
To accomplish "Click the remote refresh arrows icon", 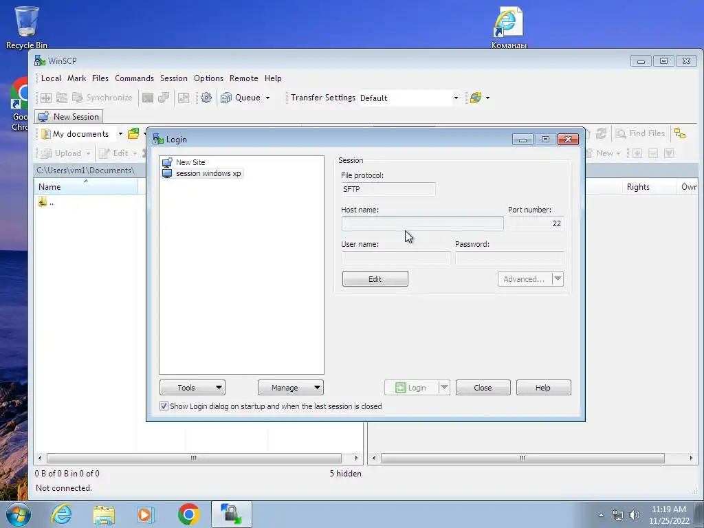I will click(x=601, y=133).
